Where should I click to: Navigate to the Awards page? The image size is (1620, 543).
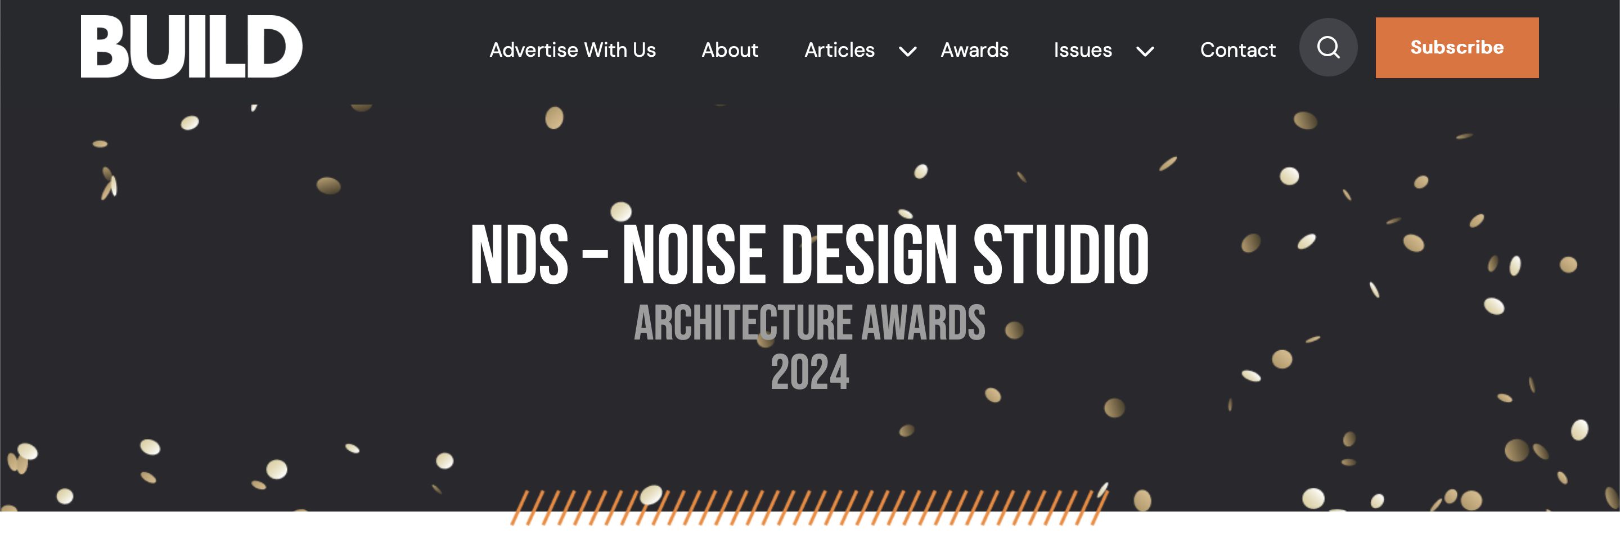[974, 49]
